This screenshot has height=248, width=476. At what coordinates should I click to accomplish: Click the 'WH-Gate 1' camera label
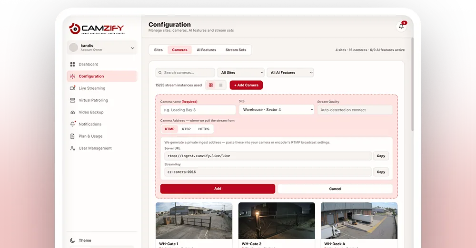169,244
